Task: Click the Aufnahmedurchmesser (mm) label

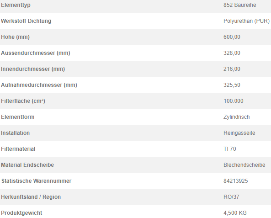Action: 39,85
